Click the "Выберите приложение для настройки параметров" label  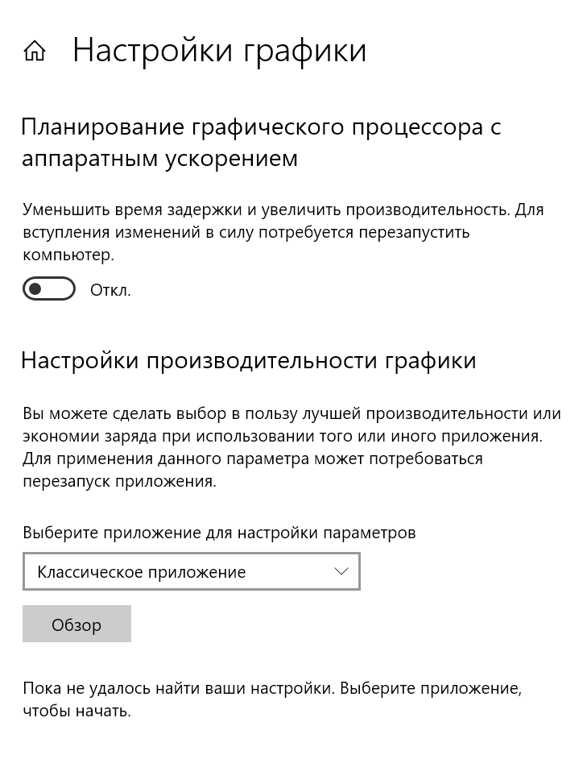[219, 533]
